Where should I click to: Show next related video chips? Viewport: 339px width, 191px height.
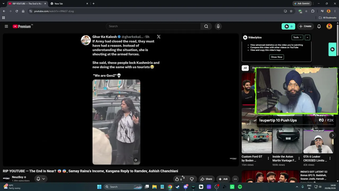(x=329, y=68)
